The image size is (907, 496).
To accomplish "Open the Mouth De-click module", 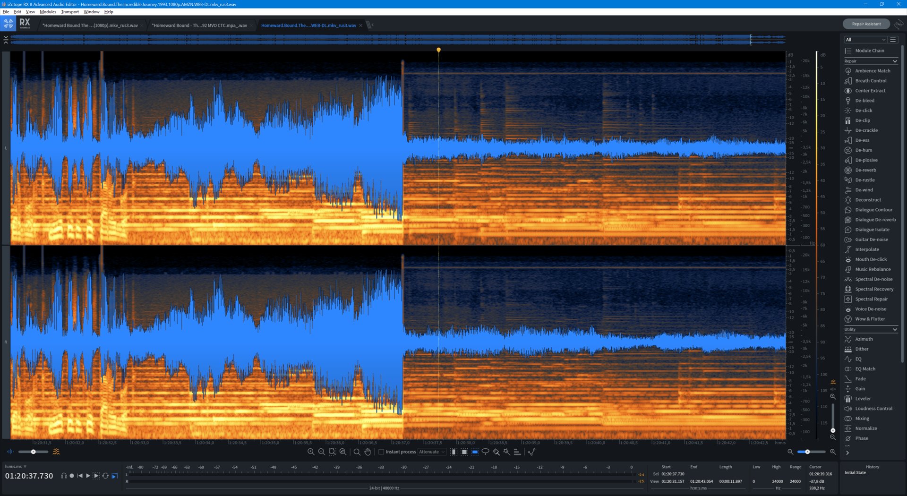I will (x=871, y=259).
